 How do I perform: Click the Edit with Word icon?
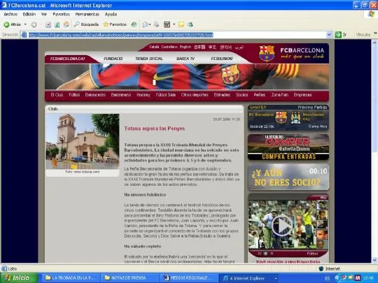click(x=167, y=24)
